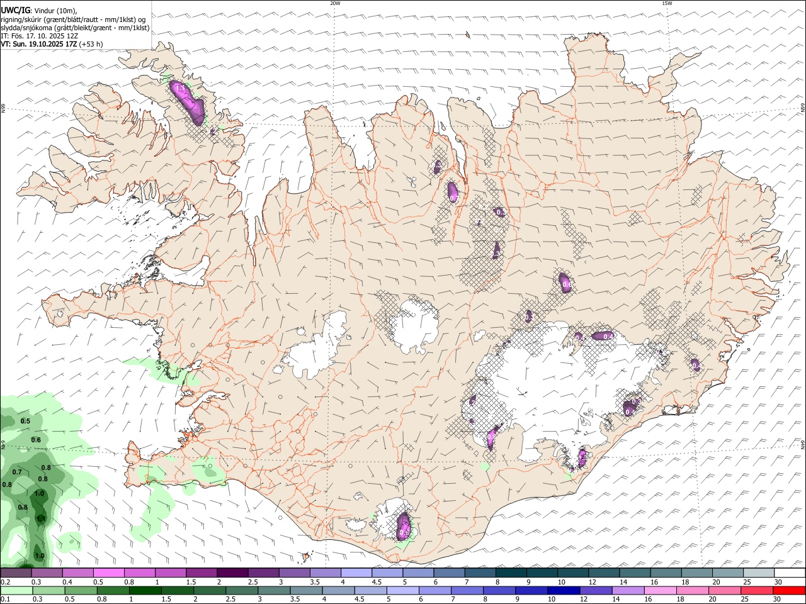Click the '(+53 h)' forecast offset text
The image size is (806, 604).
(91, 44)
